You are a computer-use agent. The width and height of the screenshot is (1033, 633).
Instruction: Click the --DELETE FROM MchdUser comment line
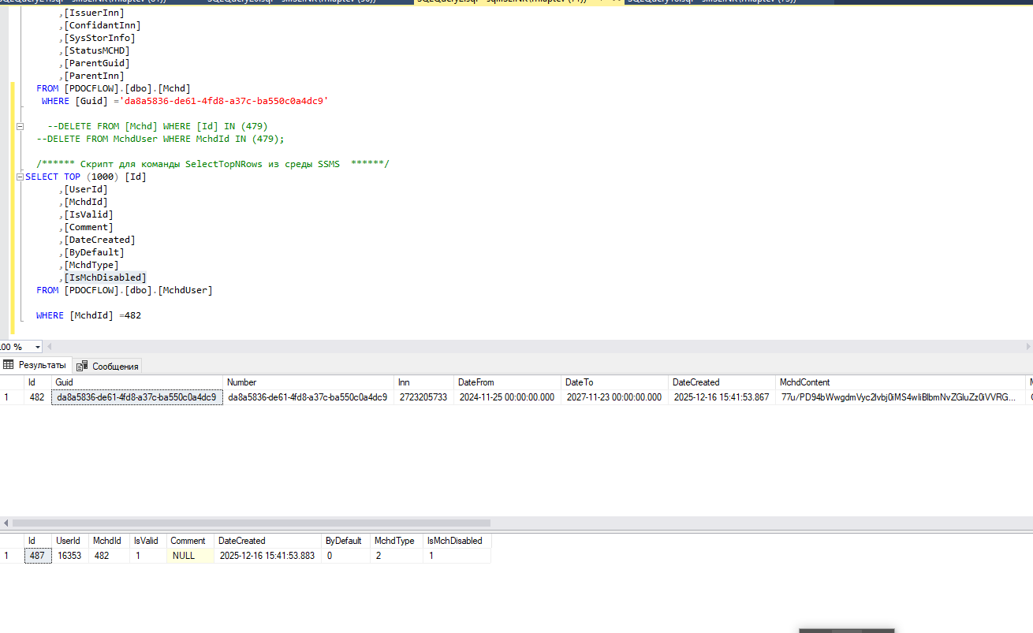pyautogui.click(x=160, y=139)
